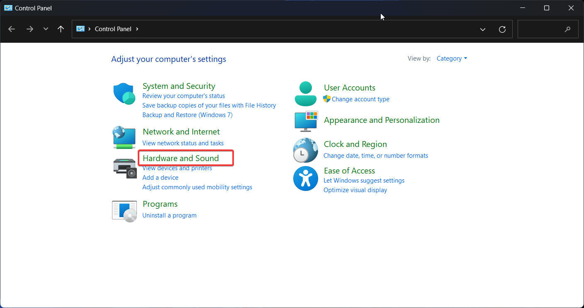Open the Network and Internet globe icon
Image resolution: width=584 pixels, height=308 pixels.
click(124, 137)
